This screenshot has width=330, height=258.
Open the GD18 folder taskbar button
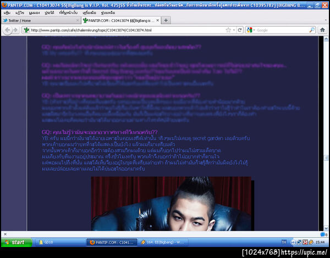(x=60, y=242)
